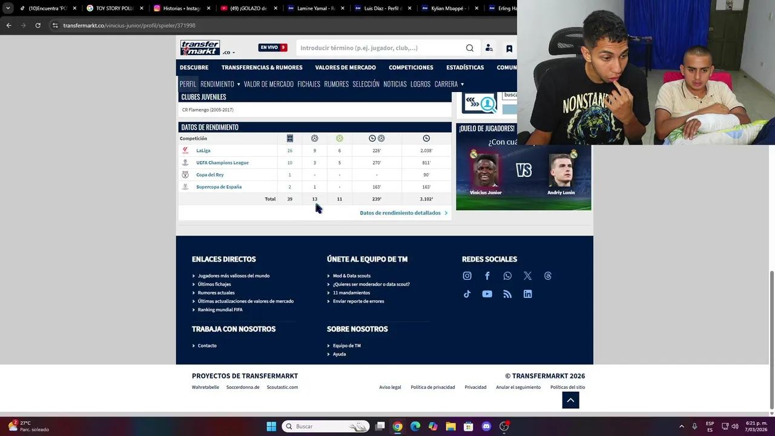Click the LaLiga competition logo
The width and height of the screenshot is (775, 436).
185,150
